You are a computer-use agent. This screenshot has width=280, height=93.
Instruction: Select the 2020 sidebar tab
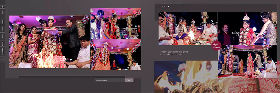tap(3, 13)
